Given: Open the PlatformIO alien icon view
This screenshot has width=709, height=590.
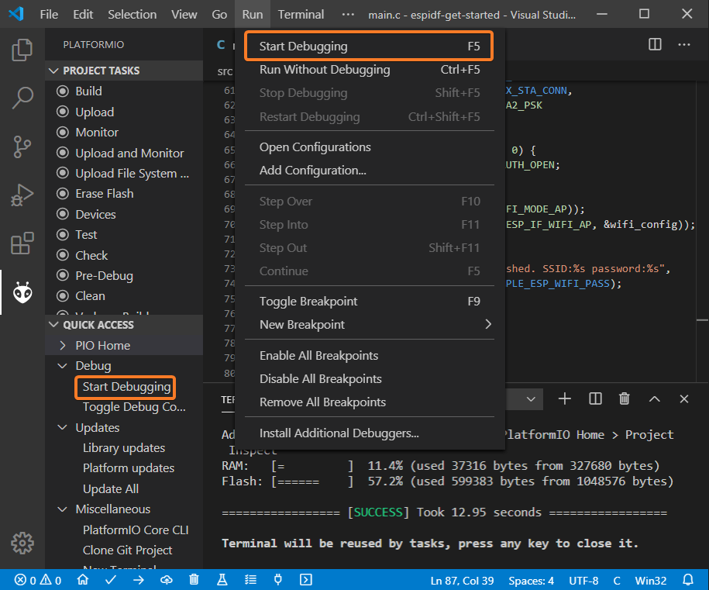Looking at the screenshot, I should pyautogui.click(x=22, y=292).
